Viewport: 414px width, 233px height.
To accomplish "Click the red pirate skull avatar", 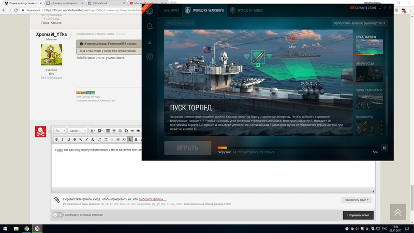I will [x=40, y=132].
